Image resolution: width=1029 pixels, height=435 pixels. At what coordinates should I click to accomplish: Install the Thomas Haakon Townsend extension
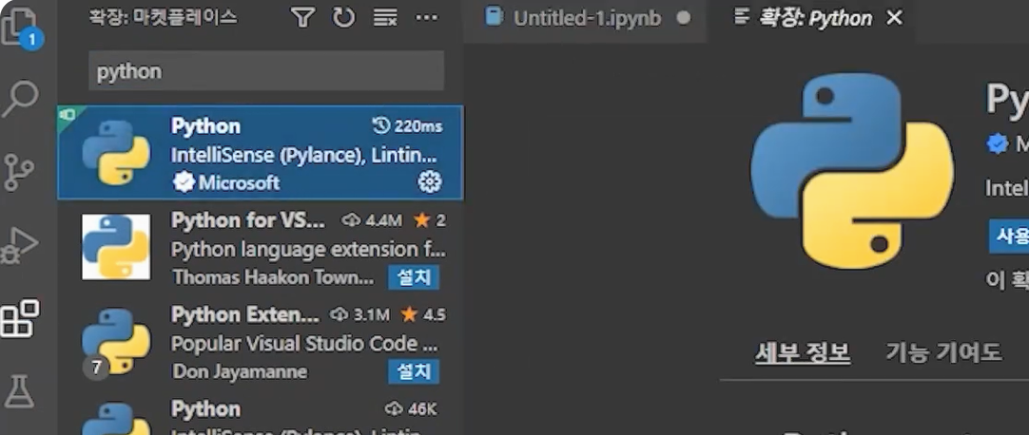click(x=414, y=277)
